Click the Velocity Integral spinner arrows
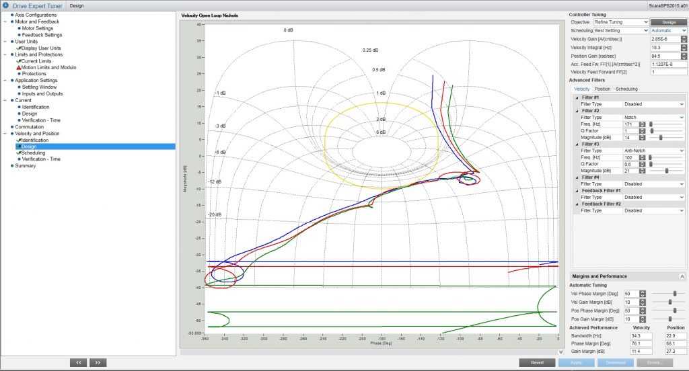This screenshot has height=371, width=689. point(683,48)
